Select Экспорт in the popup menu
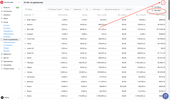The image size is (170, 100). [158, 10]
